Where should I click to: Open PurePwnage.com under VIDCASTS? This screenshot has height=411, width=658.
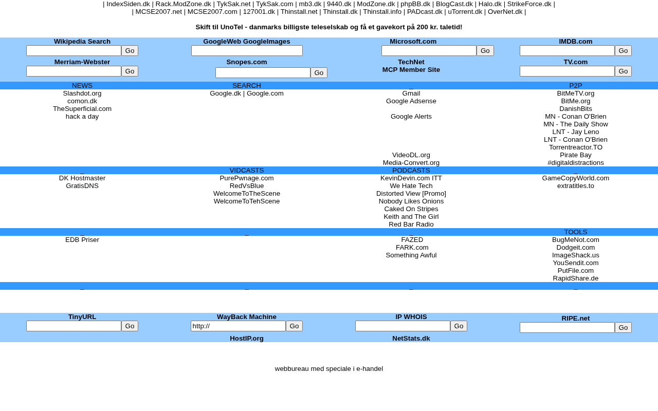[247, 178]
